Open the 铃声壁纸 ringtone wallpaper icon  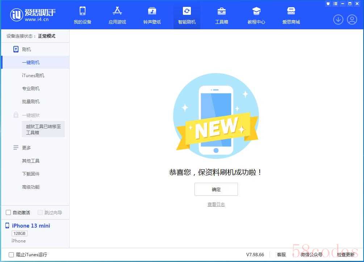[x=152, y=11]
